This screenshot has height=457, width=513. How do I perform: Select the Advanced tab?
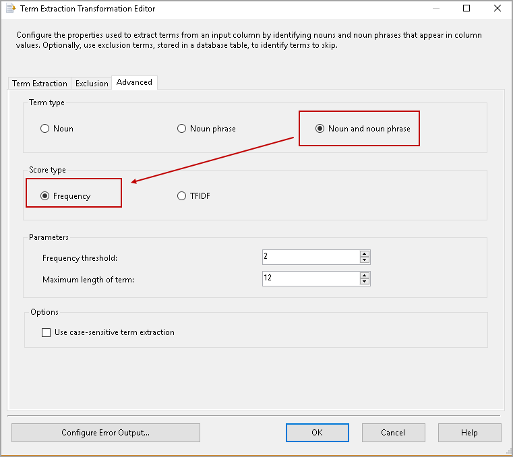[134, 82]
